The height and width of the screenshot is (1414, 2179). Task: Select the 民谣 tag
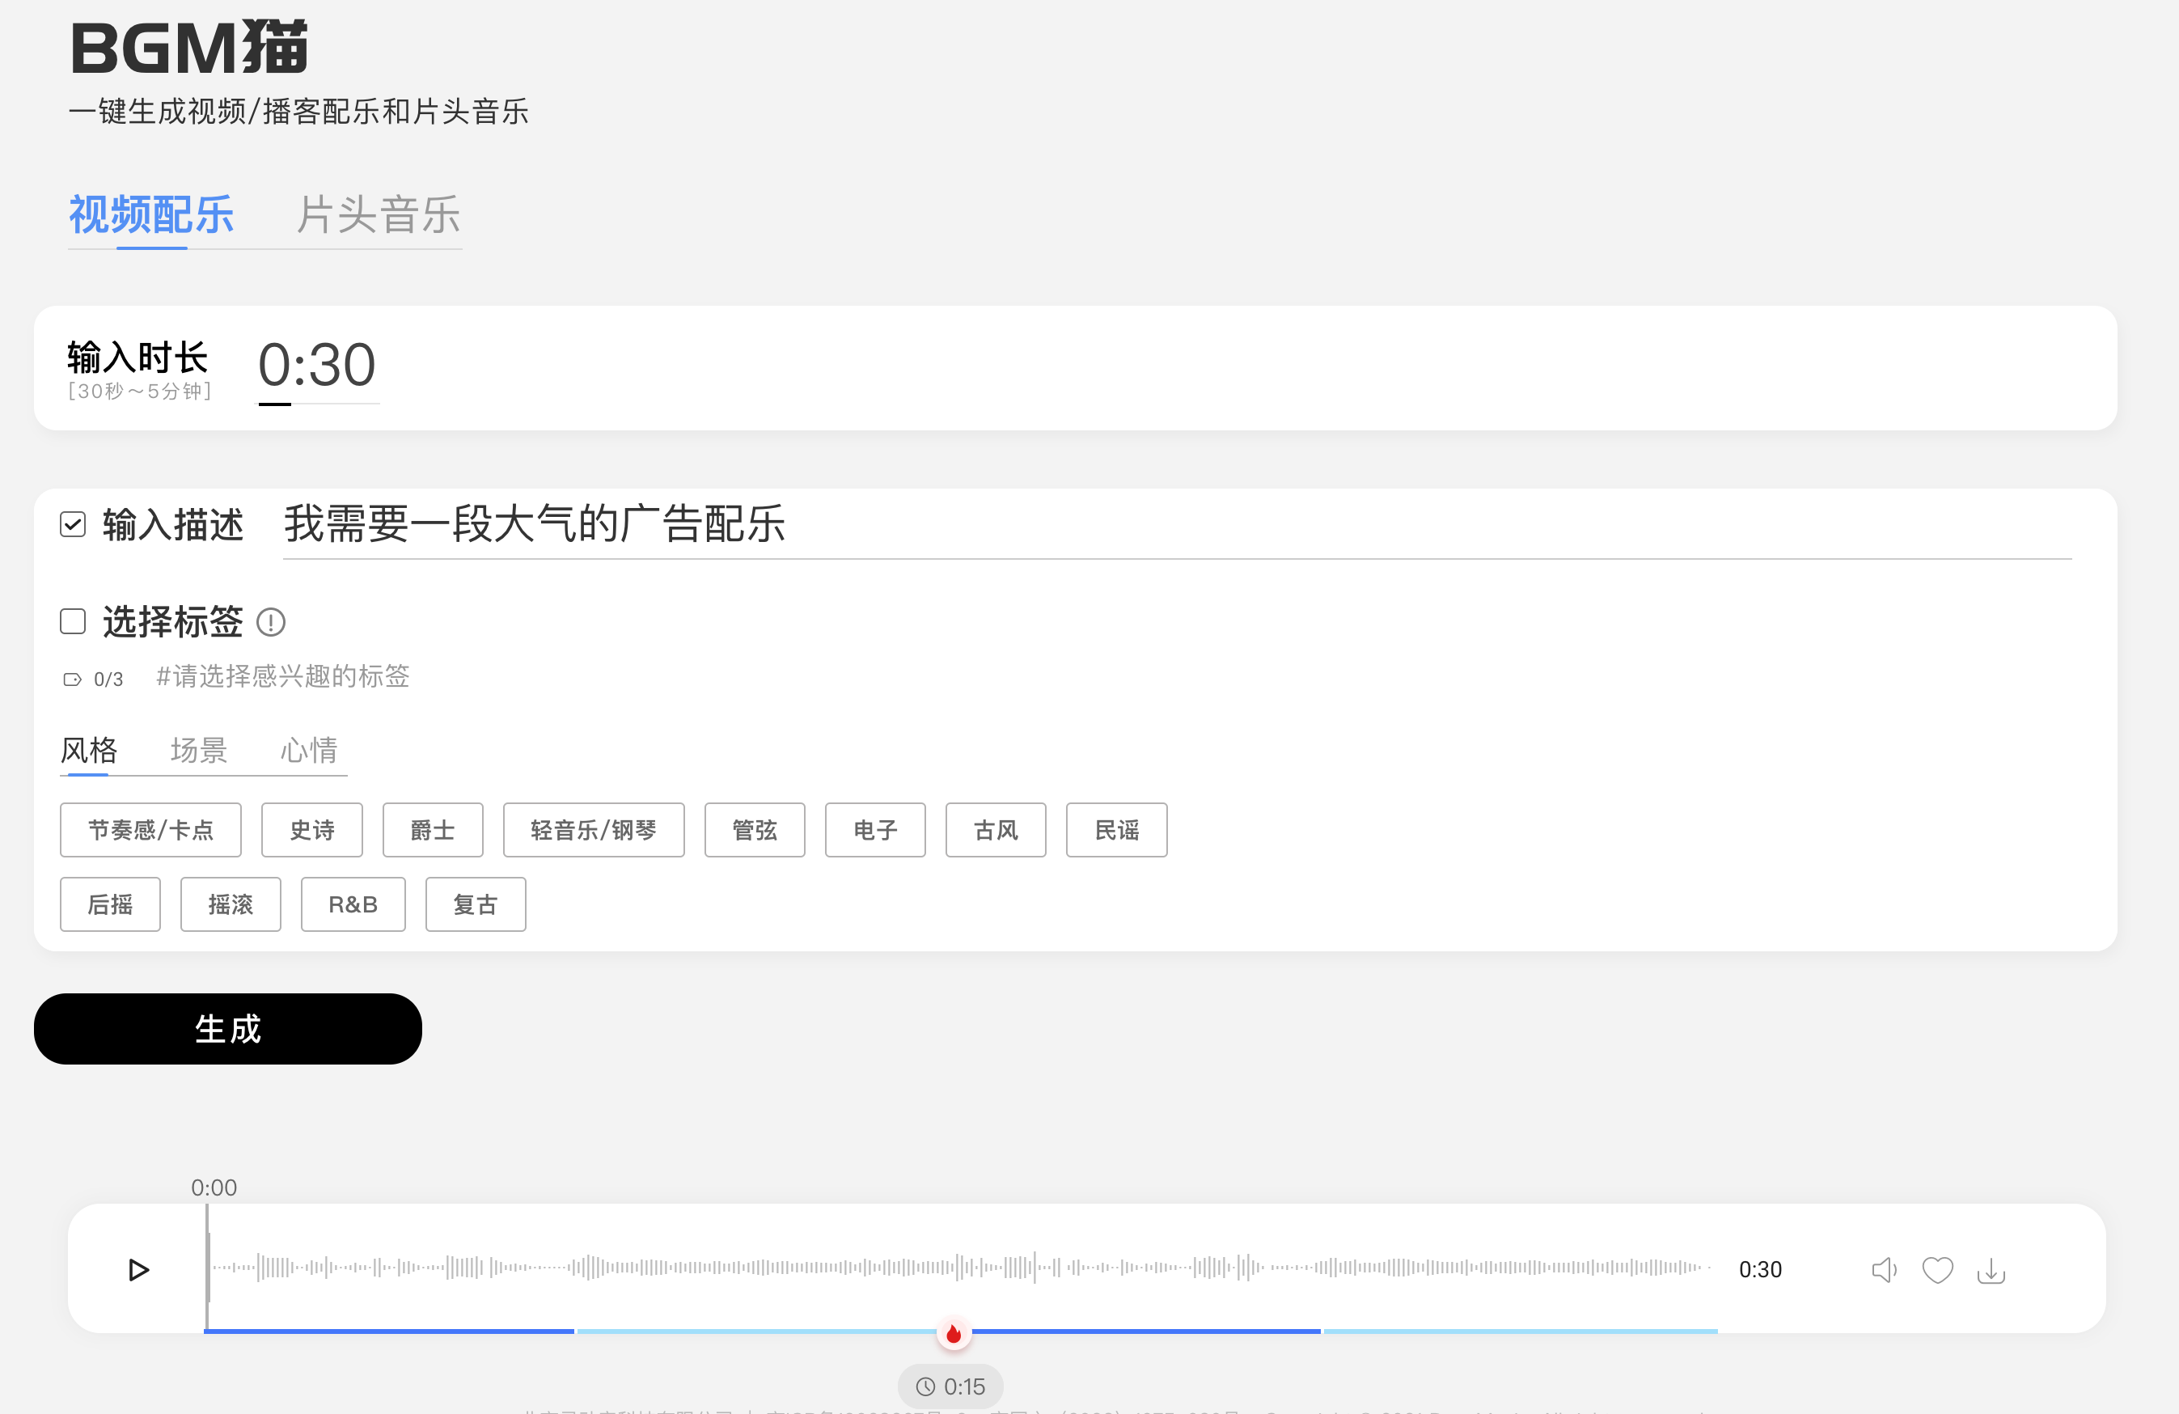pyautogui.click(x=1117, y=830)
